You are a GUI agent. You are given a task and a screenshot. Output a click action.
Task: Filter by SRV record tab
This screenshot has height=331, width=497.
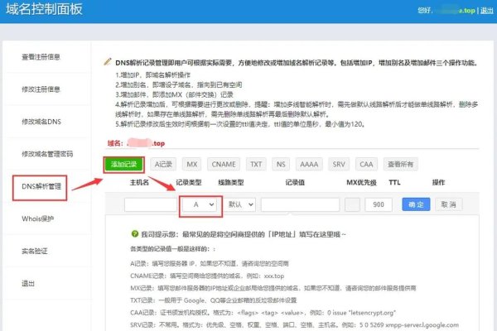coord(339,164)
